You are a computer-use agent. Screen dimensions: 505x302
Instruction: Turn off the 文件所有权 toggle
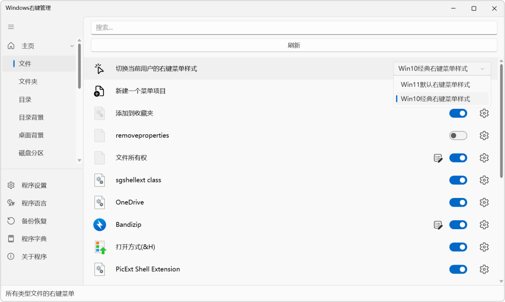[x=458, y=158]
